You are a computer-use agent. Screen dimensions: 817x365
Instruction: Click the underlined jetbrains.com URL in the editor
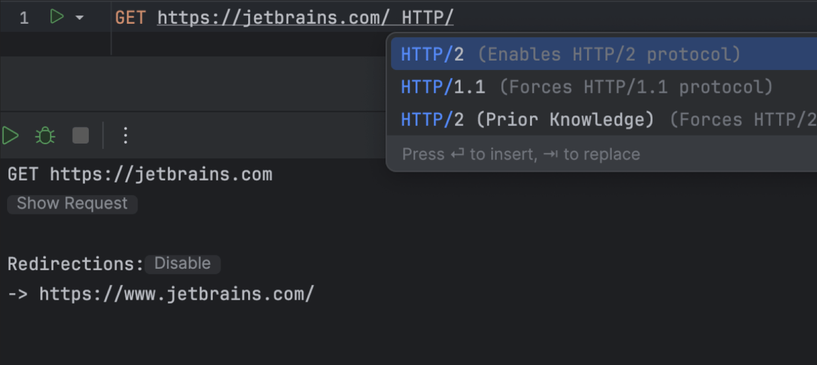click(x=273, y=18)
